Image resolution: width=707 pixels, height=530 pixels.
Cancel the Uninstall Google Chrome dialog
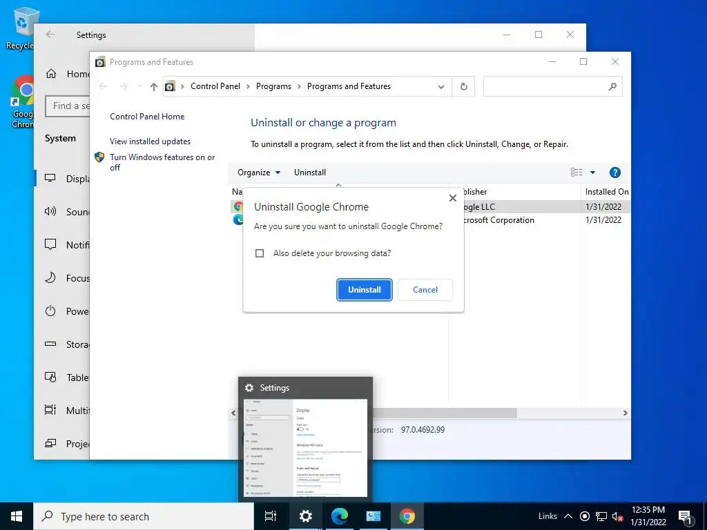425,290
